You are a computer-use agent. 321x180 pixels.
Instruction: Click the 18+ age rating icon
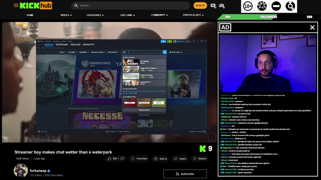[x=248, y=6]
